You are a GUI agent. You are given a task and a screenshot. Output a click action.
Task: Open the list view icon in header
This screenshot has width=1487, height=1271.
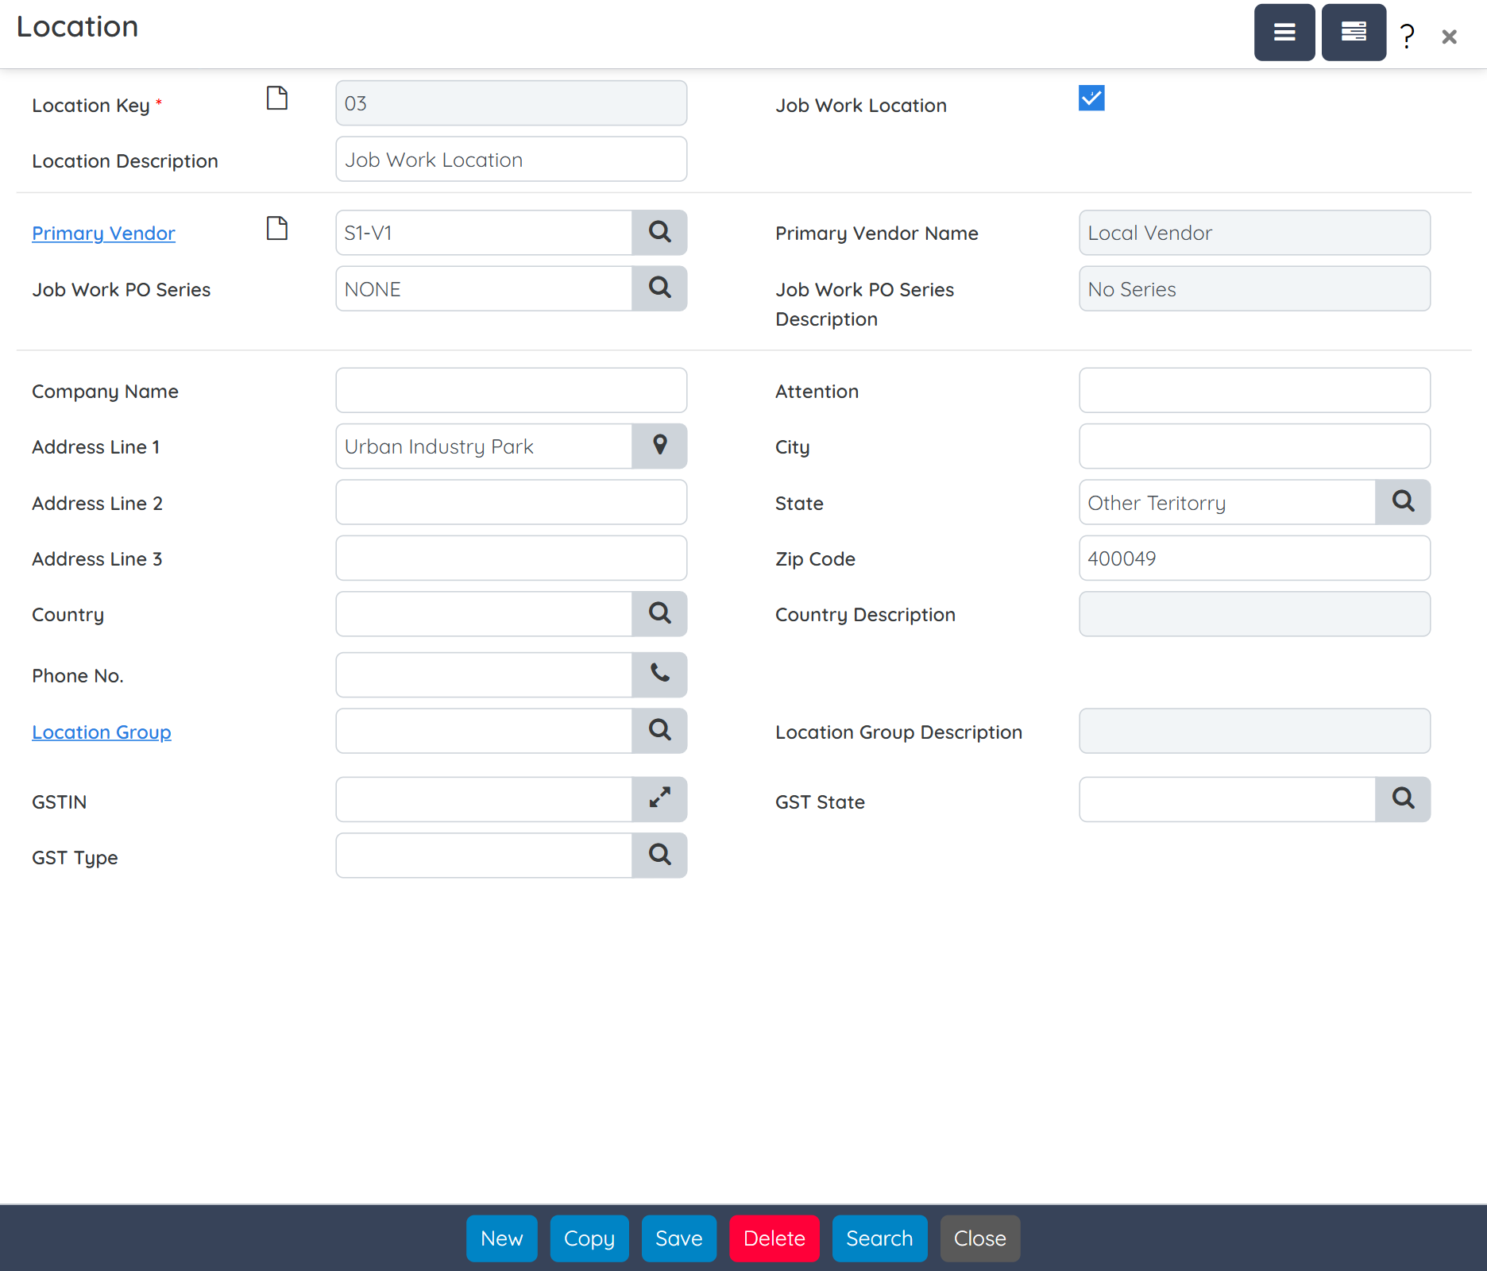point(1284,33)
